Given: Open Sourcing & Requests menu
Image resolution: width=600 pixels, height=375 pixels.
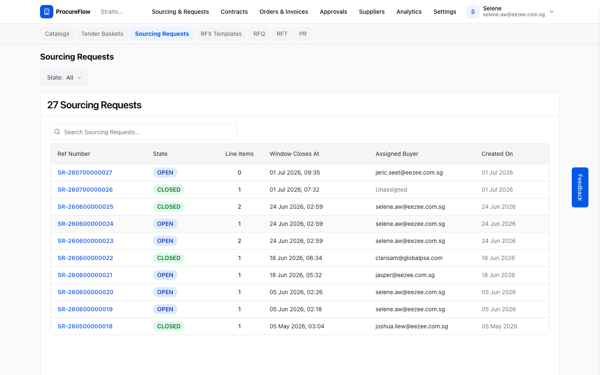Looking at the screenshot, I should tap(180, 12).
